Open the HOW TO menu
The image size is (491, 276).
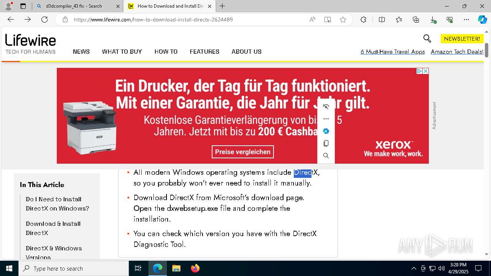pyautogui.click(x=166, y=51)
